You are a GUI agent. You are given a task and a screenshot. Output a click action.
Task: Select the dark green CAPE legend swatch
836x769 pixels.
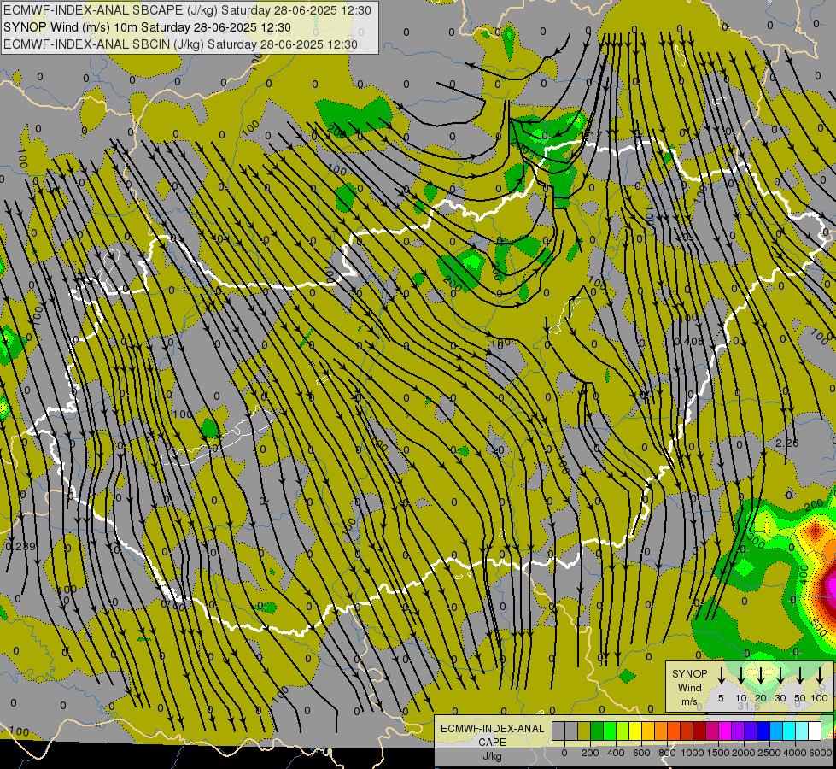(597, 731)
